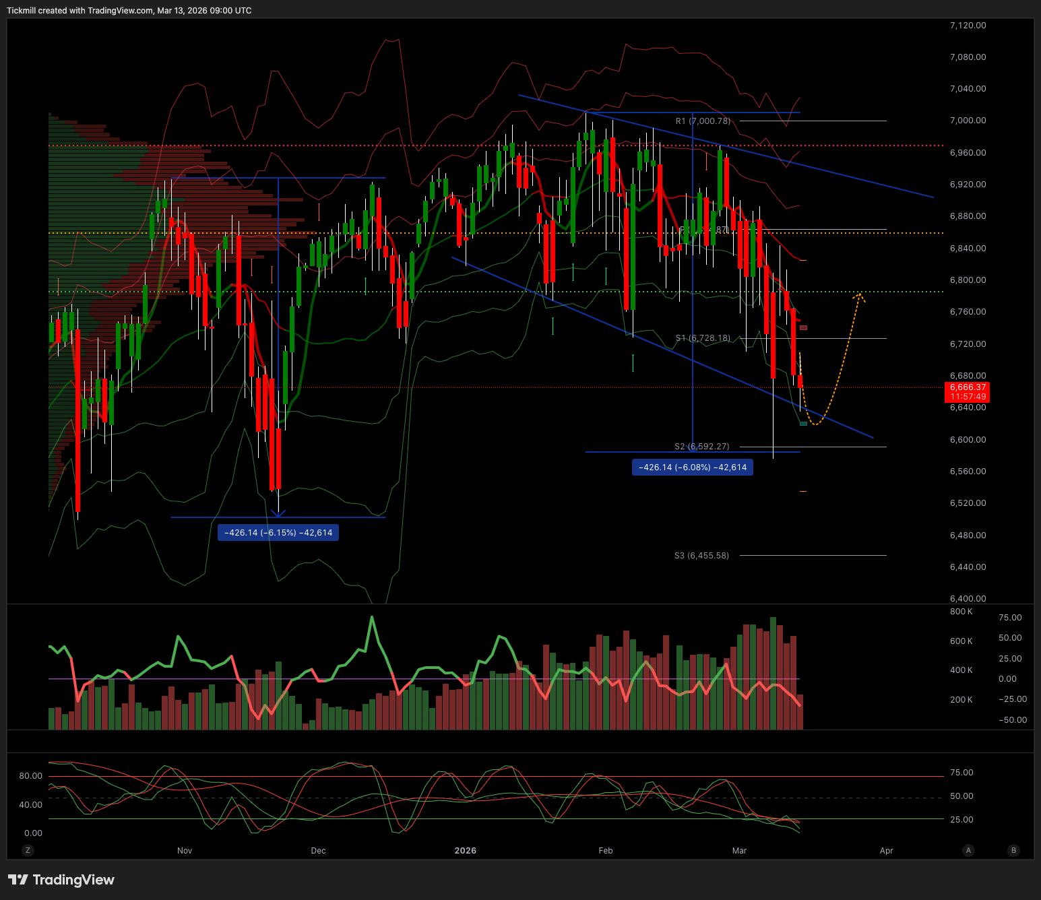Click the blue down arrow at November low
This screenshot has height=900, width=1041.
tap(278, 514)
